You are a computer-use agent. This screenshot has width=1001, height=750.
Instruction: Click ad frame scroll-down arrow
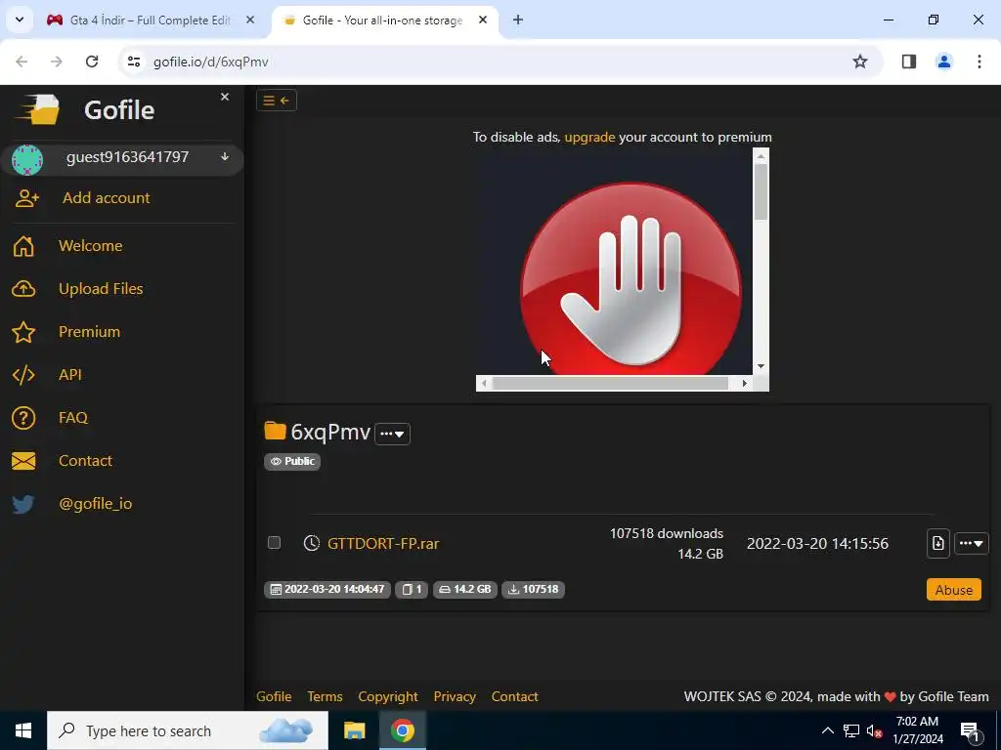[761, 367]
